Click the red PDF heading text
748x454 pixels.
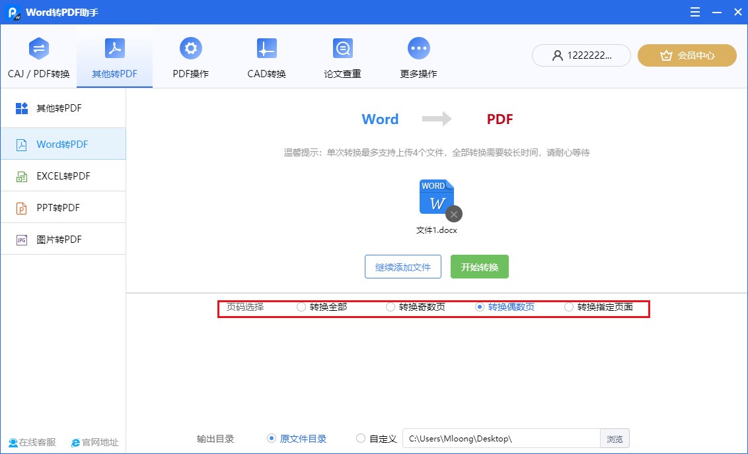(500, 119)
